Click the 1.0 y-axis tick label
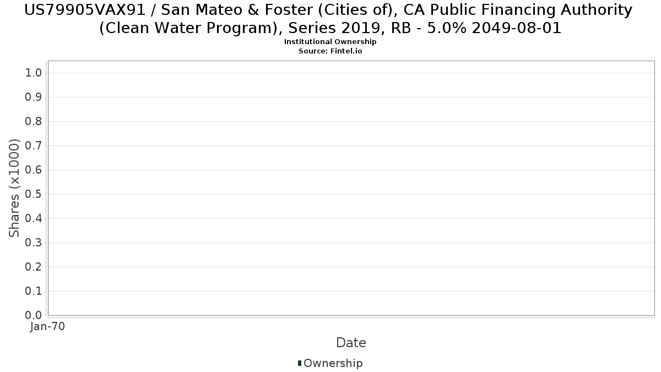661x372 pixels. pyautogui.click(x=34, y=73)
